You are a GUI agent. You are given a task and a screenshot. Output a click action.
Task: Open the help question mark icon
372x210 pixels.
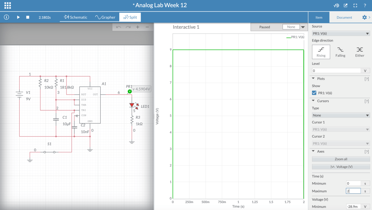365,5
